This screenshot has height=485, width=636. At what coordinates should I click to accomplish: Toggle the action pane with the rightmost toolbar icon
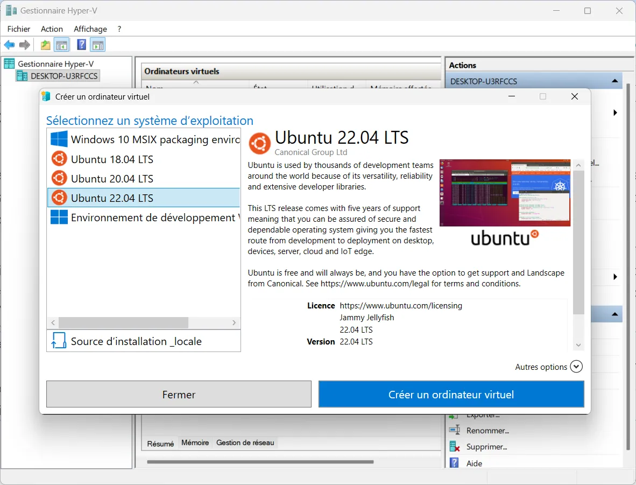[98, 45]
